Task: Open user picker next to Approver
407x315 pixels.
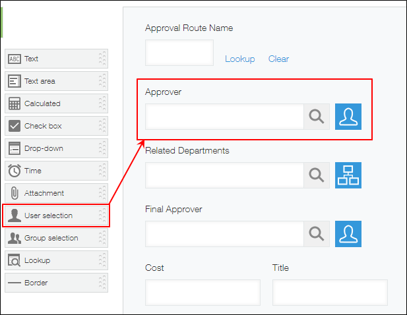Action: [x=348, y=117]
